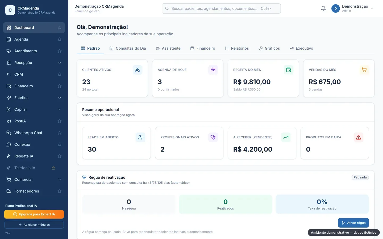383x239 pixels.
Task: Open the Gráficos tab
Action: (269, 48)
